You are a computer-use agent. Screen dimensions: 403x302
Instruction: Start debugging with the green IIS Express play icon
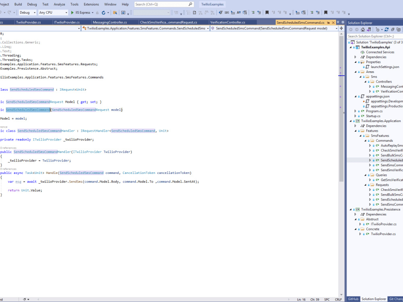[72, 12]
